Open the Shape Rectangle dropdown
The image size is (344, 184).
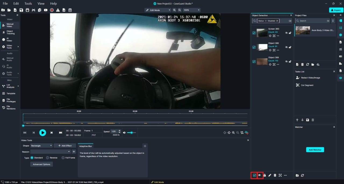(41, 146)
